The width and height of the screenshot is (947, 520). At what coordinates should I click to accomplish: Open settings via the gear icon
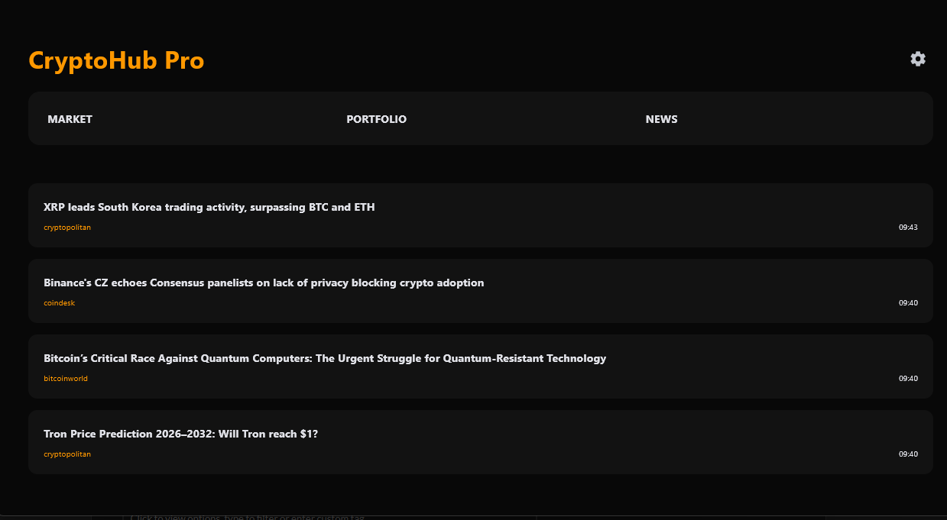coord(918,59)
